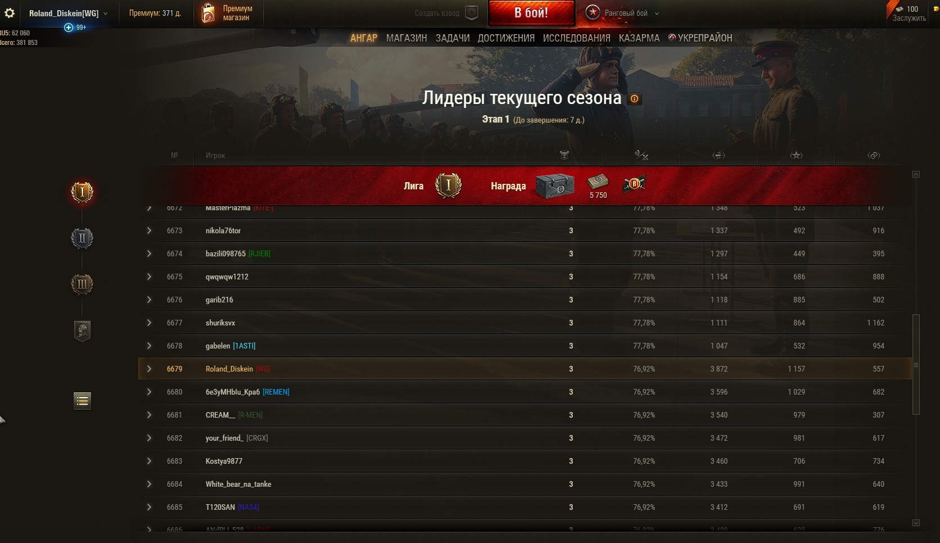Open the Premium shop icon
The image size is (940, 543).
point(208,13)
